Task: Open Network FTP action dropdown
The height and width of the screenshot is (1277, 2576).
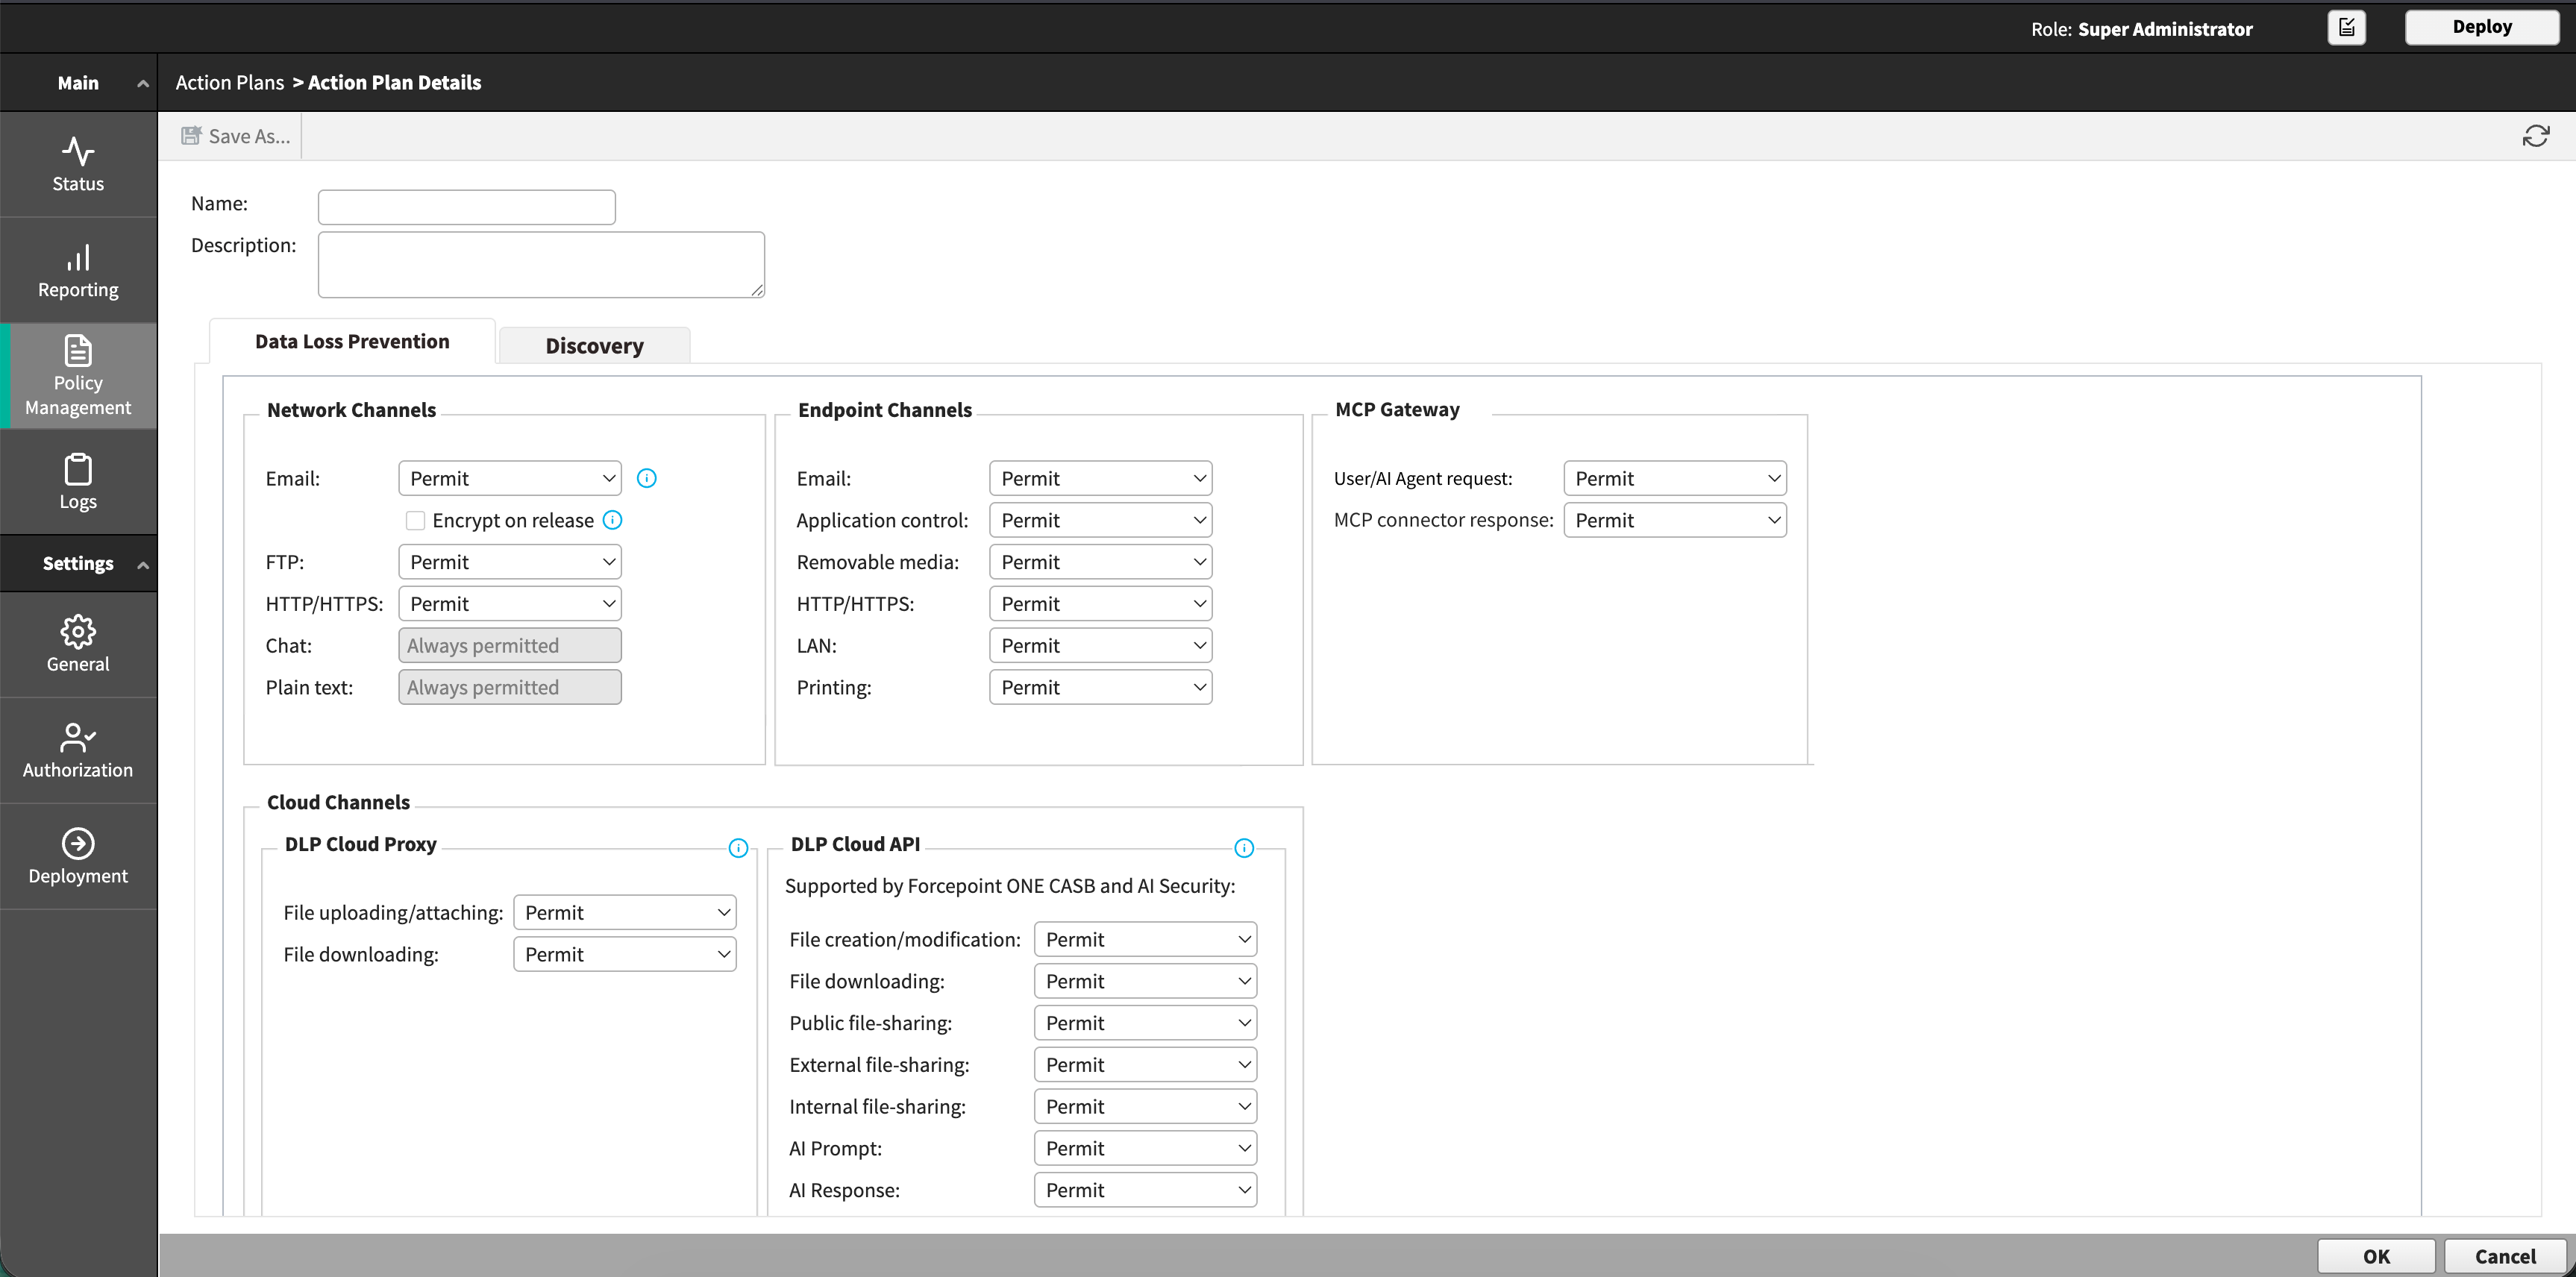Action: coord(510,562)
